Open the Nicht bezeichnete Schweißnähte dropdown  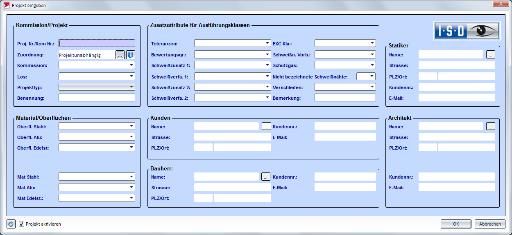point(372,76)
